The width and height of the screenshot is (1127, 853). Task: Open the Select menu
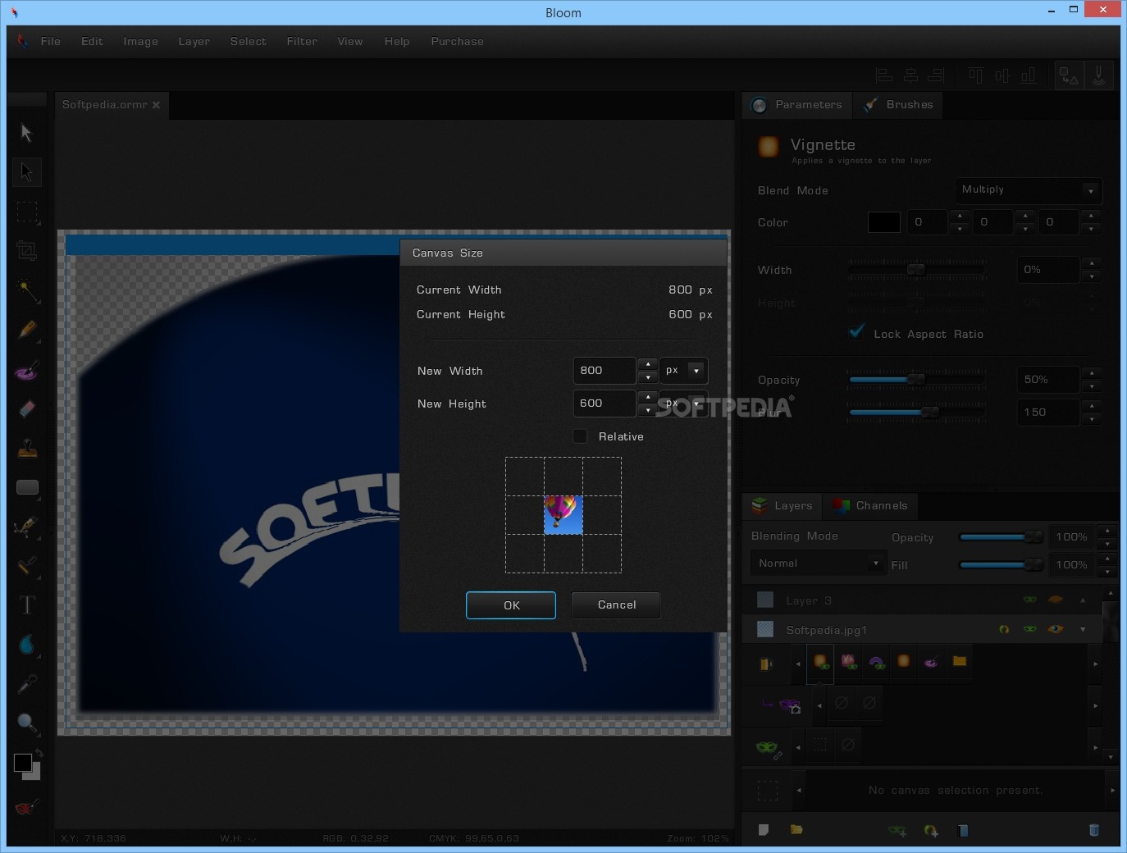(x=249, y=41)
